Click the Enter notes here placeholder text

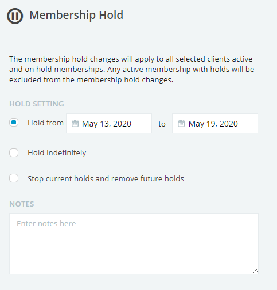coord(46,224)
